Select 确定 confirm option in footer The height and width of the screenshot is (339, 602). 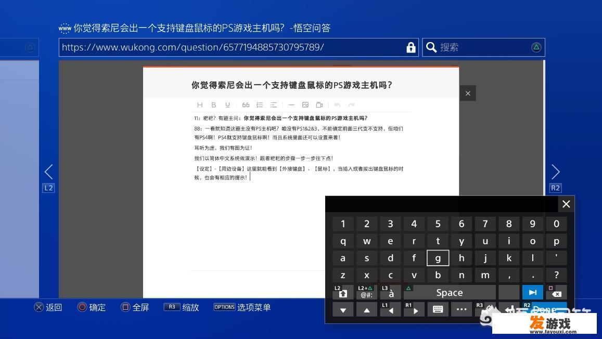pos(92,308)
